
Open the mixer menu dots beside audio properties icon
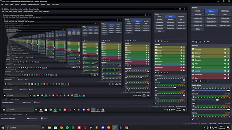197,119
